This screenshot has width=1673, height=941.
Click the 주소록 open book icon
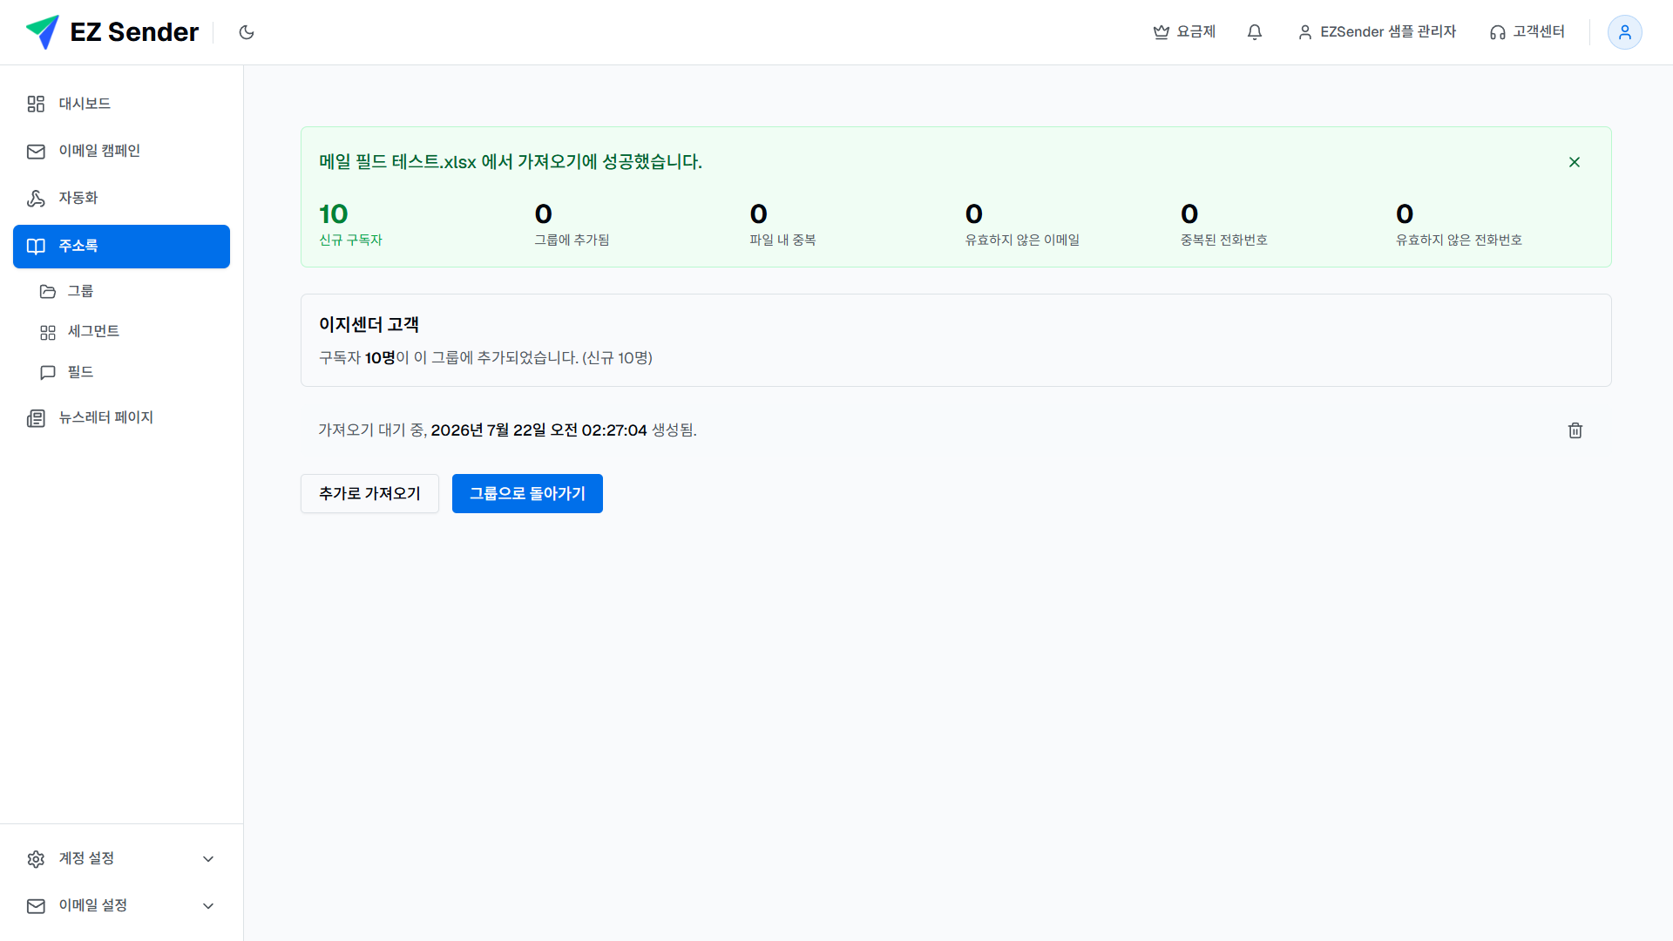click(x=36, y=247)
